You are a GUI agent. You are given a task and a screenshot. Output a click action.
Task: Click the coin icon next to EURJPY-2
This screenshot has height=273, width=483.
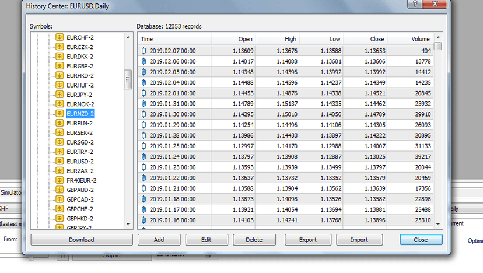point(60,94)
